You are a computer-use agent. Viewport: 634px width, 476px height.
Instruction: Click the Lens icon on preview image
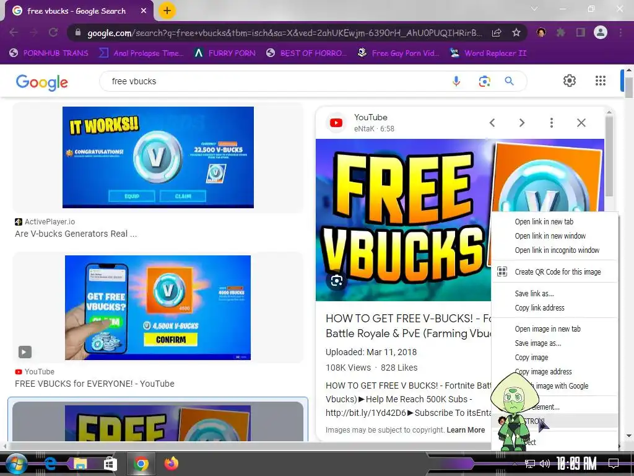pyautogui.click(x=337, y=281)
